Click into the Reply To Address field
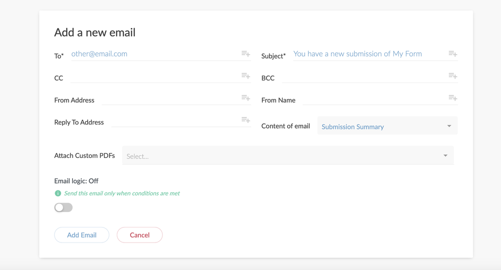This screenshot has width=501, height=270. [x=176, y=121]
